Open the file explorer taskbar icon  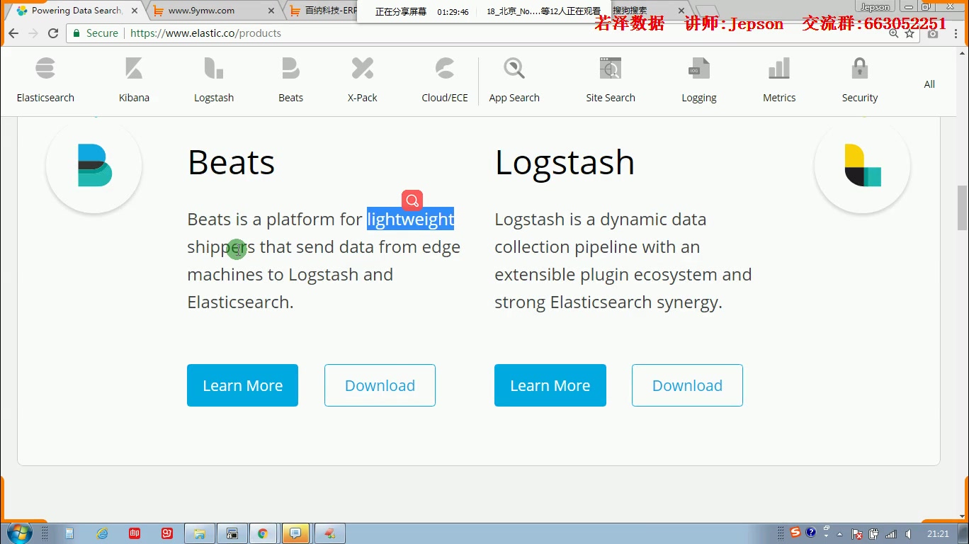200,533
